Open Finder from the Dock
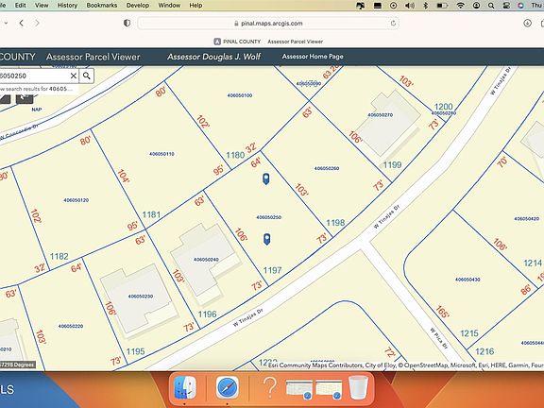 point(184,387)
